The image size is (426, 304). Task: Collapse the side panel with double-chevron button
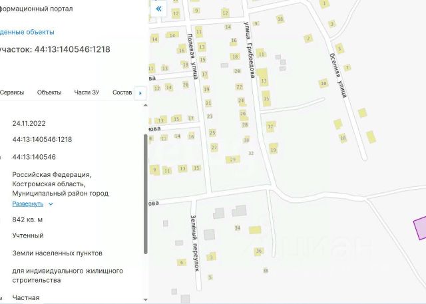158,9
